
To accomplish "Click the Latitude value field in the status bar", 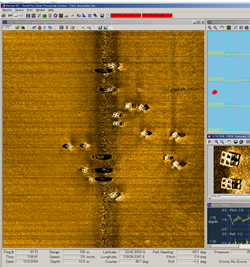I will click(133, 252).
